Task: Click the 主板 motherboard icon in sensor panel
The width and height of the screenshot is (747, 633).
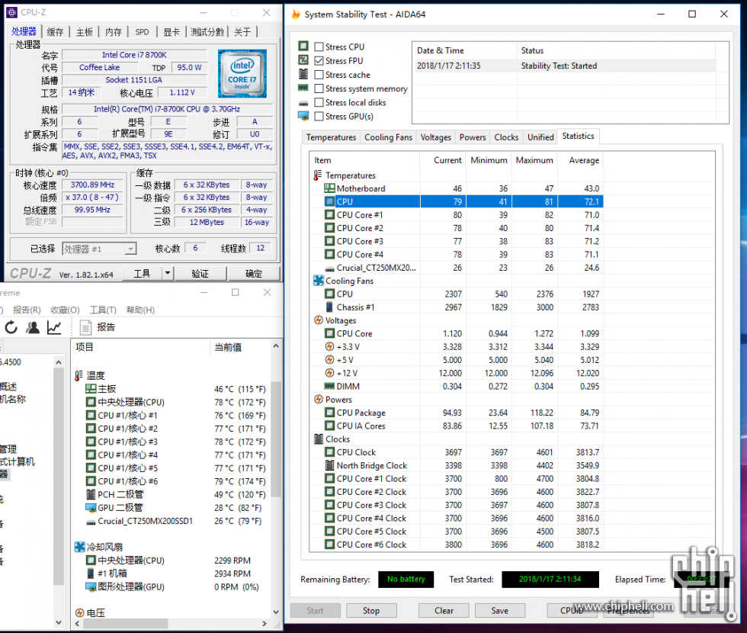Action: click(x=91, y=389)
